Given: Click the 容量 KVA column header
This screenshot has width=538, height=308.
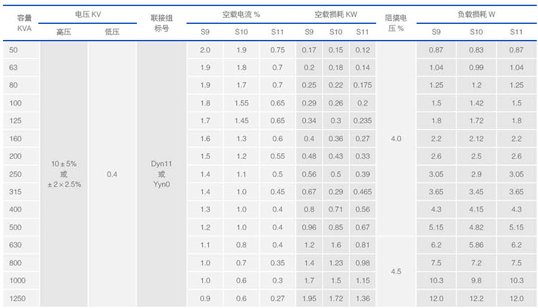Looking at the screenshot, I should pos(20,23).
